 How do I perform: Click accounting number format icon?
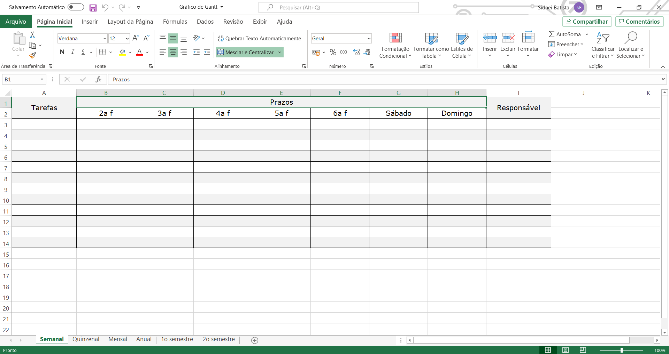coord(316,52)
